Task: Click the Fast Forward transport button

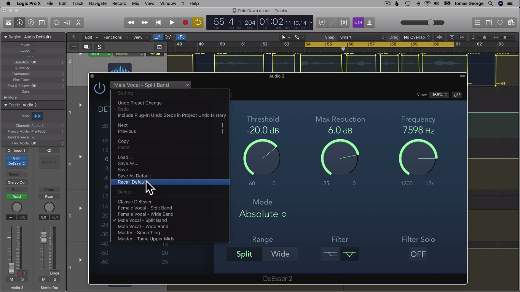Action: tap(144, 22)
